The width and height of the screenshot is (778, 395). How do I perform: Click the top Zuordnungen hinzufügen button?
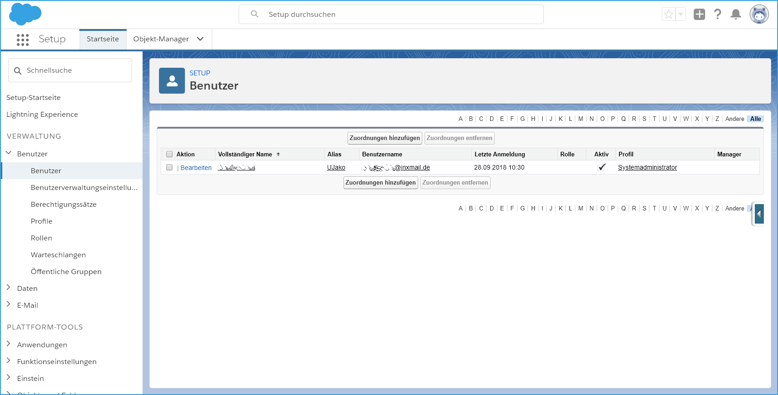pyautogui.click(x=384, y=138)
